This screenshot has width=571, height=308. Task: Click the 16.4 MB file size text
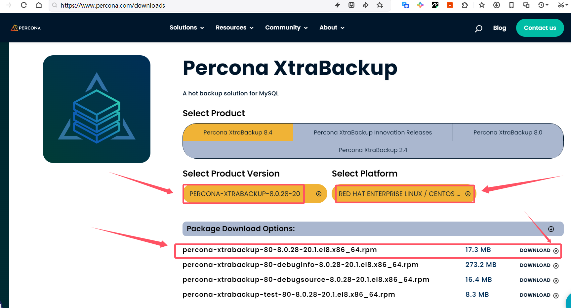(x=478, y=280)
